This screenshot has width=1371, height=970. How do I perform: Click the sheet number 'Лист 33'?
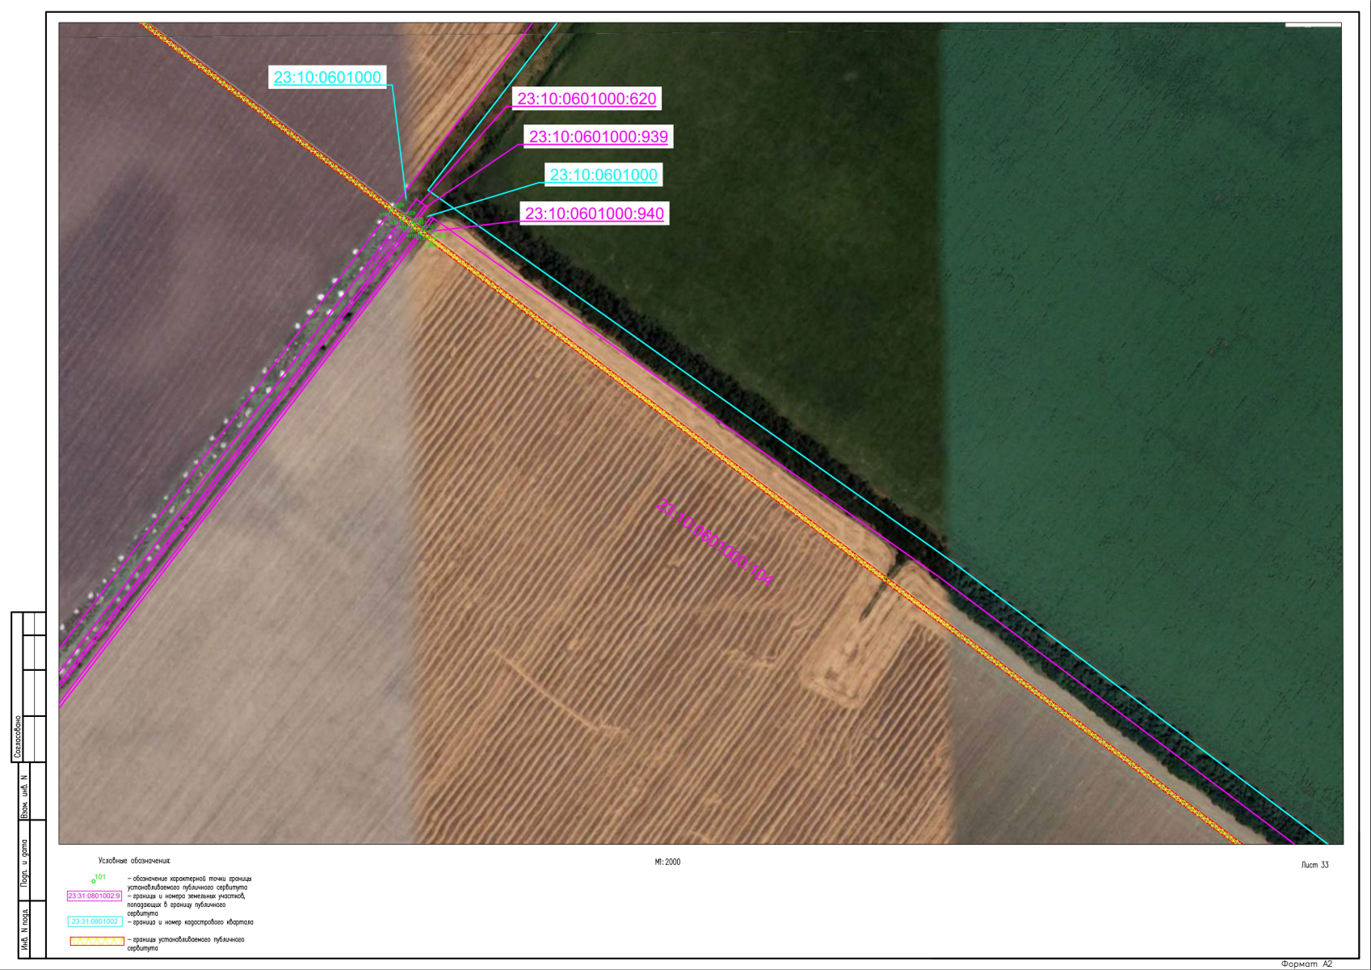(1314, 865)
